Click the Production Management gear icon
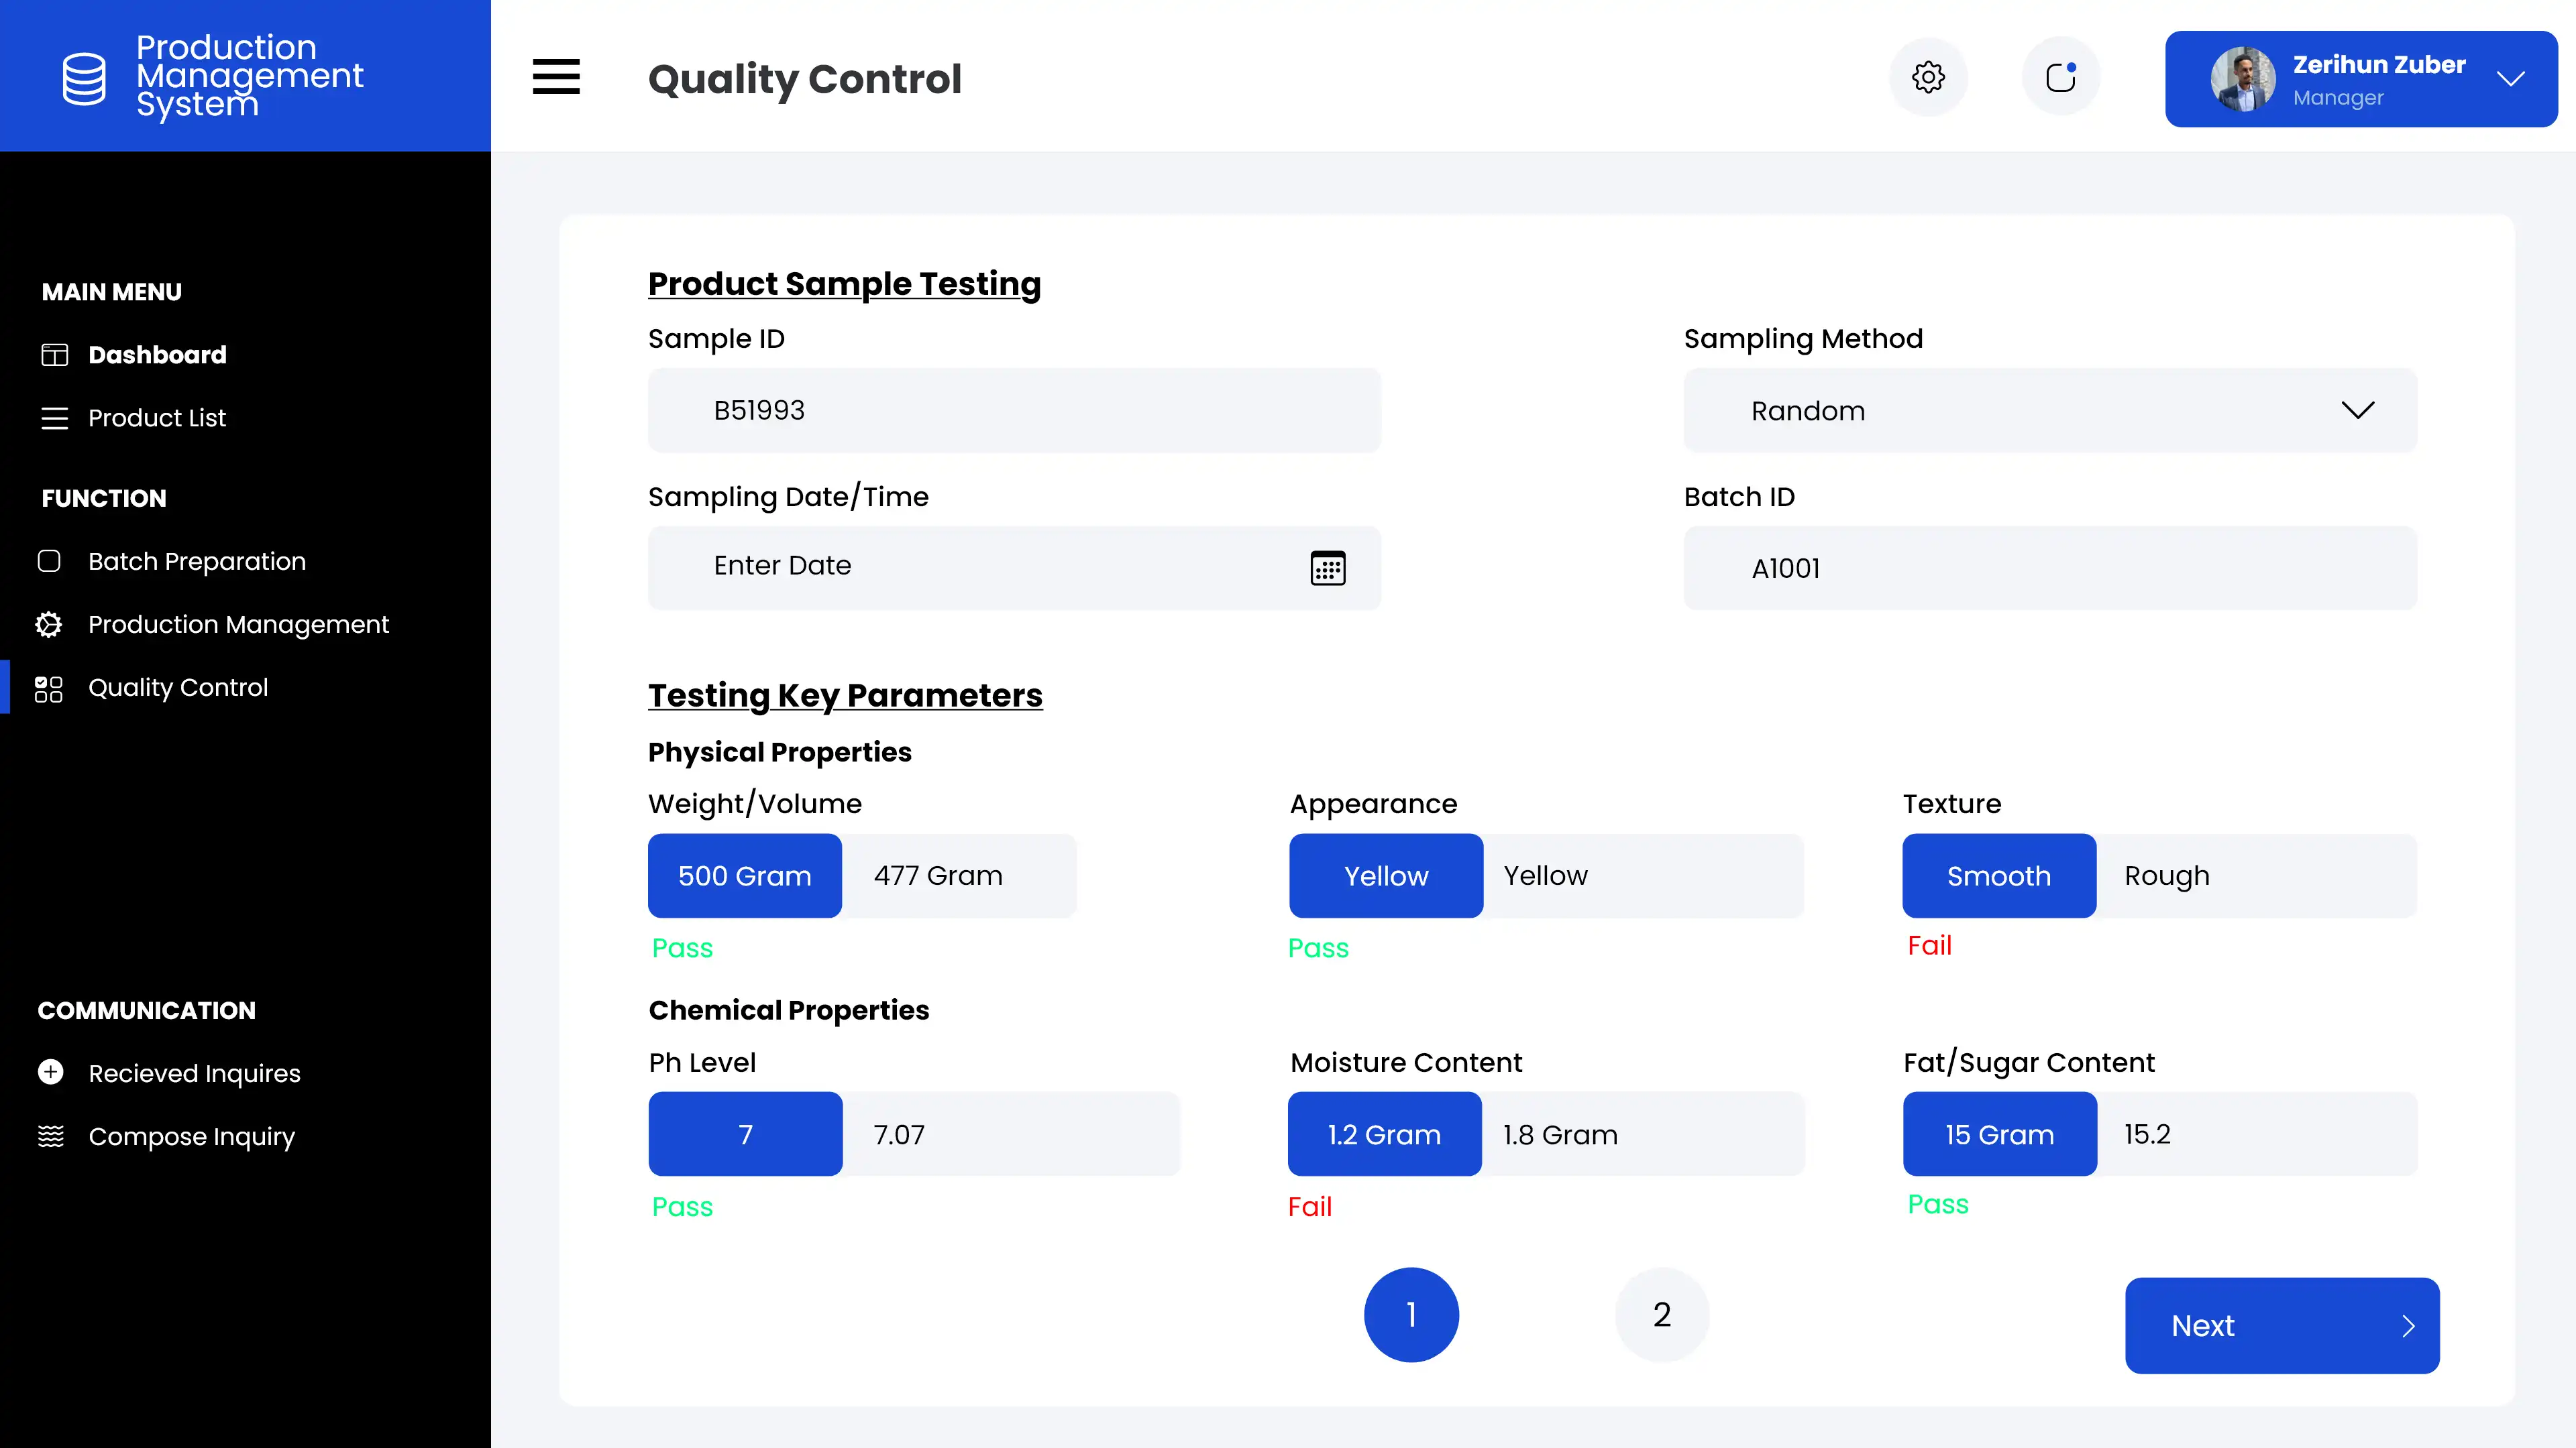Screen dimensions: 2576x1448 coord(49,625)
